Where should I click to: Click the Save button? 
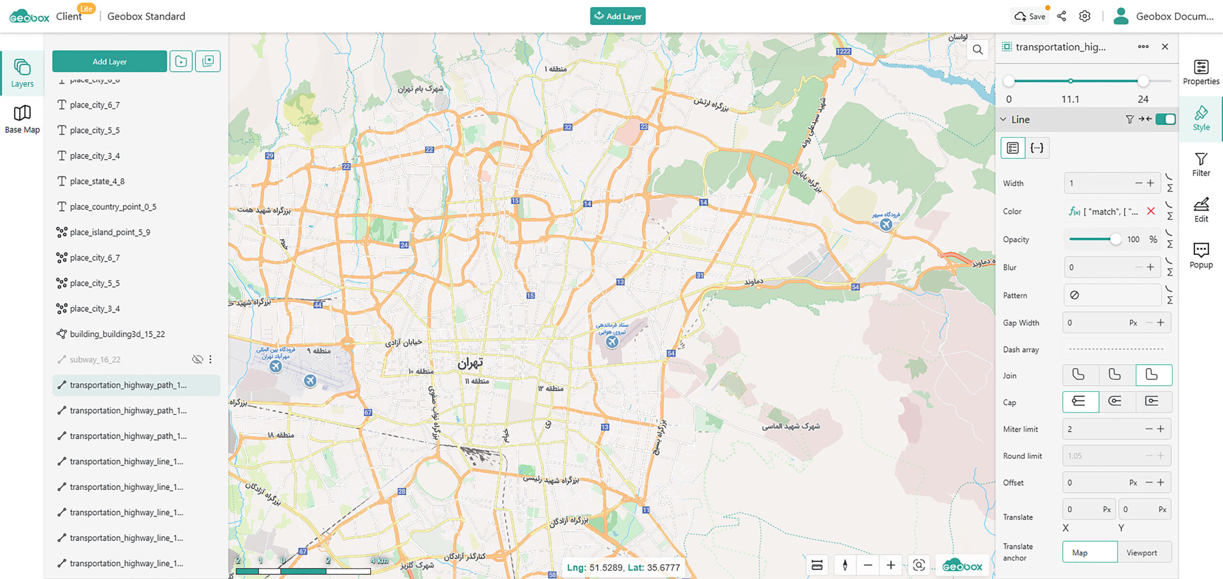click(x=1030, y=16)
